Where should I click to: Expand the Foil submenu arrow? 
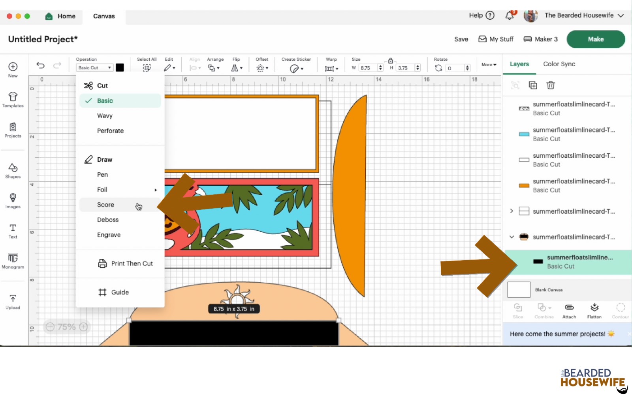(x=156, y=190)
